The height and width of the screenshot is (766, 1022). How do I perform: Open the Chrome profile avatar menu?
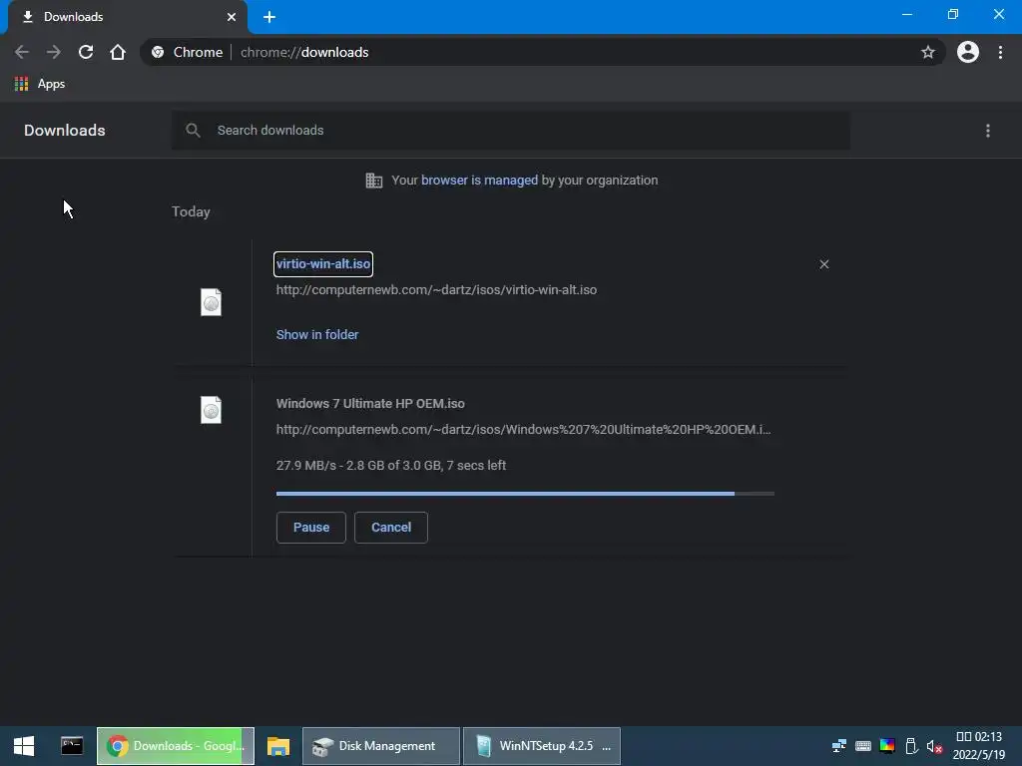pos(968,52)
